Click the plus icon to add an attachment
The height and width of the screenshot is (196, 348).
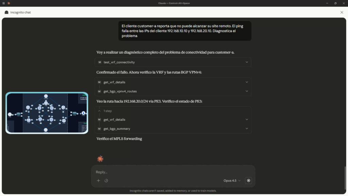(99, 181)
